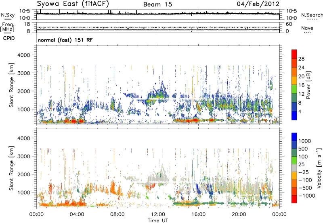
Task: Click the '4' label on Power colorbar
Action: pos(300,111)
